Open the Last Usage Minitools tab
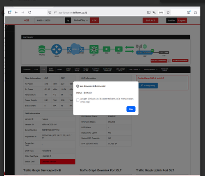Screen dimensions: 205x176 coord(108,69)
